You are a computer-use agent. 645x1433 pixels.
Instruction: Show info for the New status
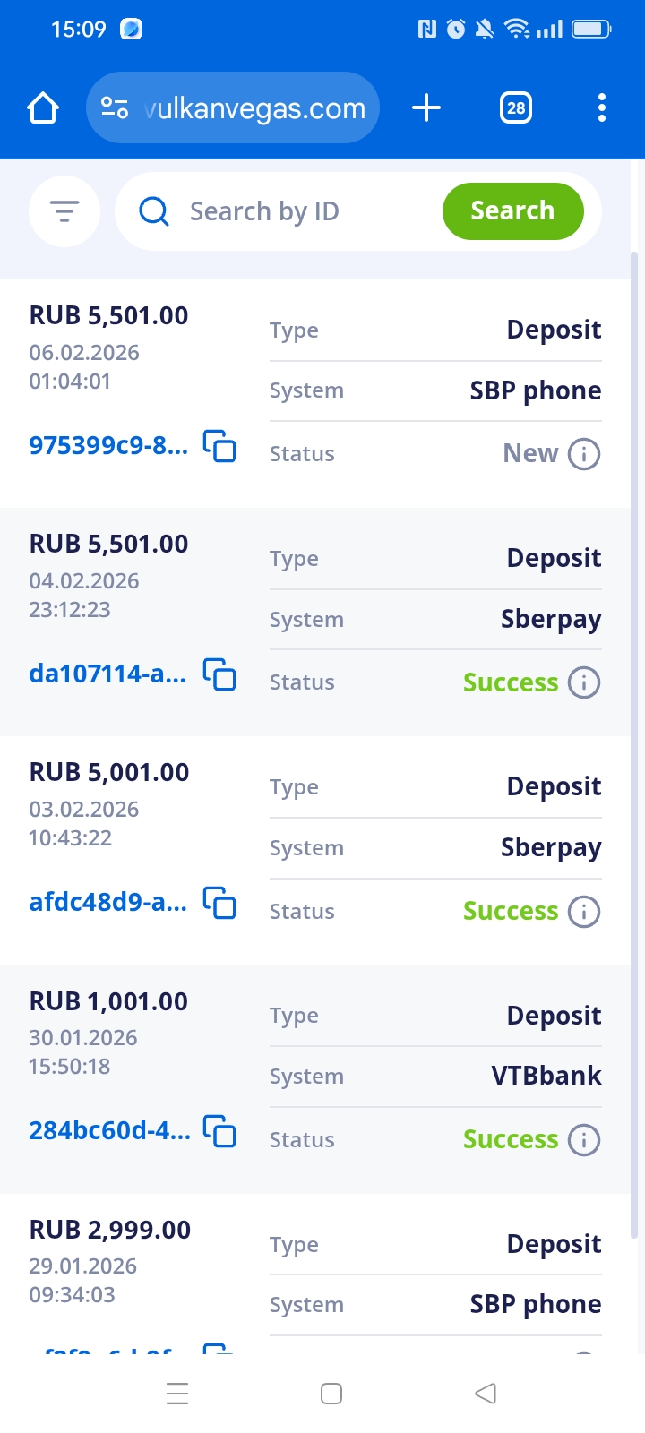[x=584, y=454]
